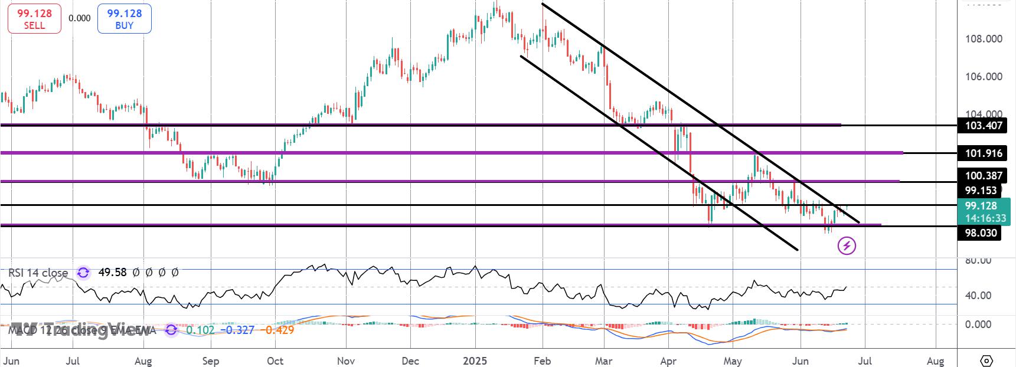Click the 2025 label on time axis

pos(475,361)
